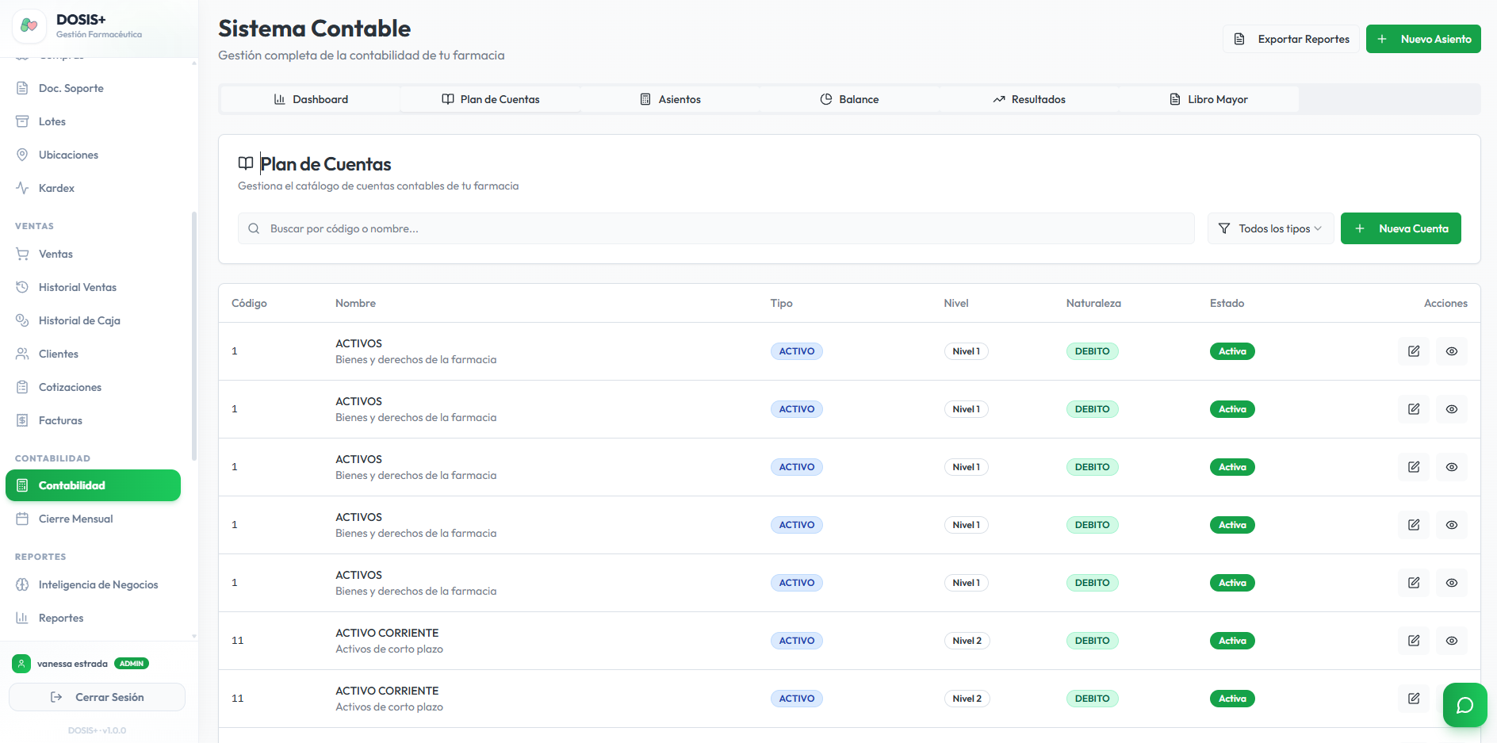This screenshot has width=1497, height=743.
Task: Click the DOSIS+ logo icon
Action: coord(29,25)
